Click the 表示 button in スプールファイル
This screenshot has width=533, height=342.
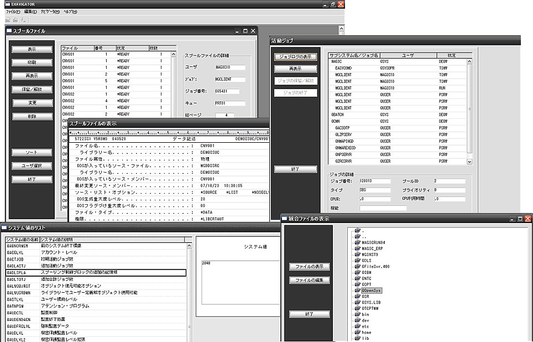coord(32,49)
